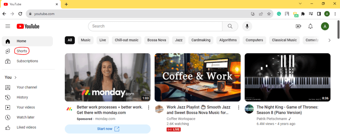
Task: Select the Chill-out music chip
Action: (x=127, y=40)
